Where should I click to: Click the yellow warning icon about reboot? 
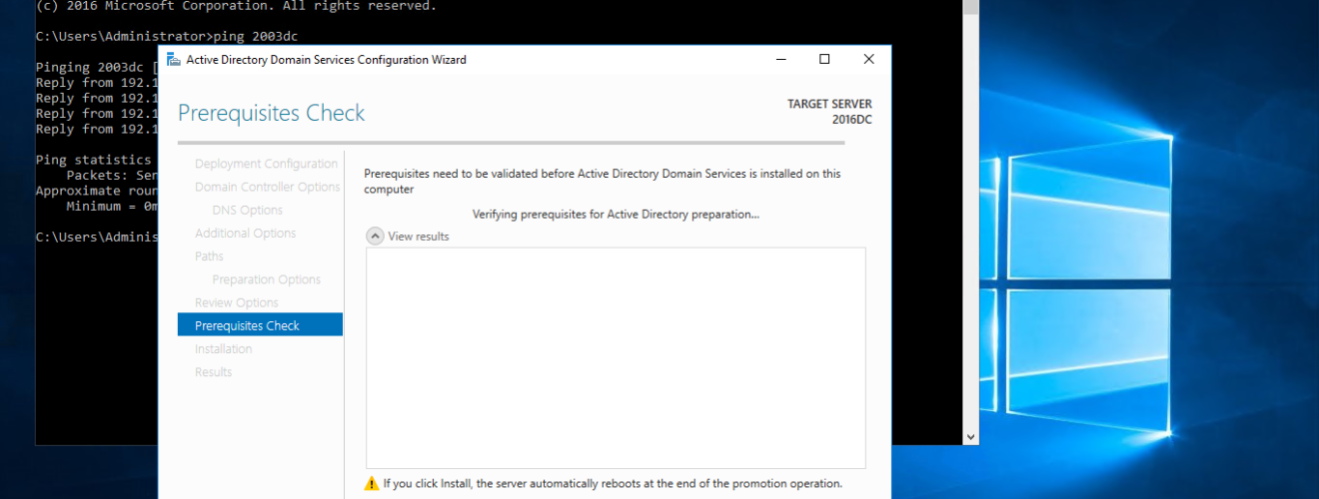372,484
